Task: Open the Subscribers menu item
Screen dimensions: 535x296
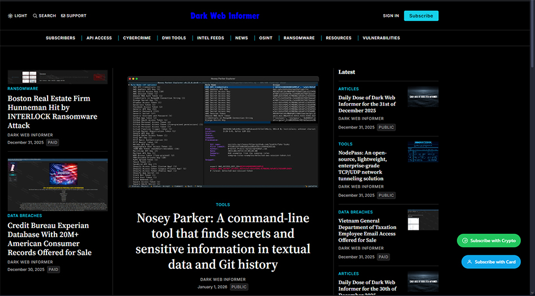Action: coord(61,38)
